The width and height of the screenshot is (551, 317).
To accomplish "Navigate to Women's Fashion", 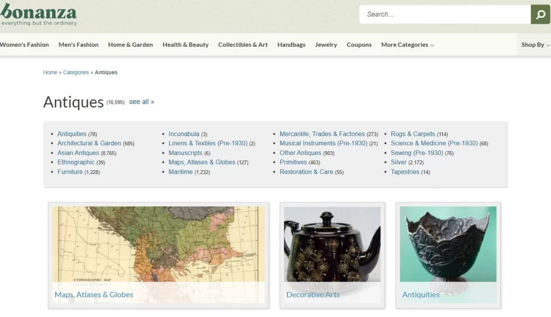I will tap(24, 45).
